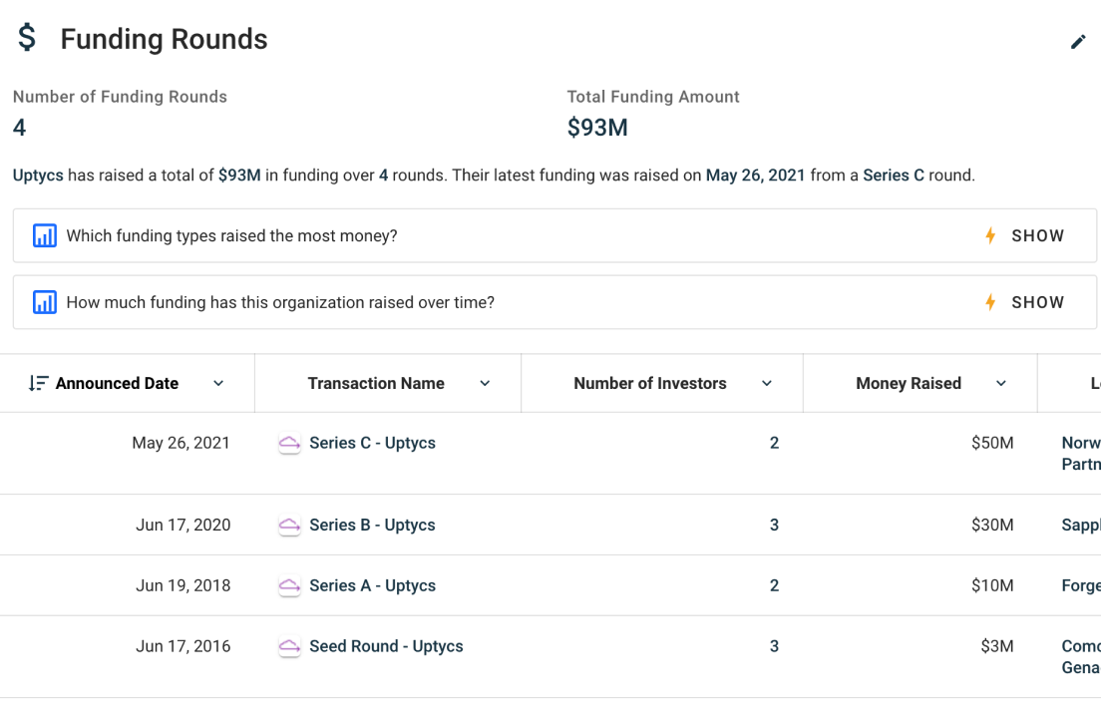Show the funding types raised chart
Screen dimensions: 1101x718
(1037, 235)
